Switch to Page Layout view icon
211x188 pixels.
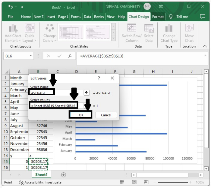point(134,182)
